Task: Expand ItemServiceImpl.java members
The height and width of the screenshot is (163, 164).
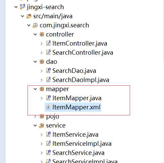Action: [42, 144]
